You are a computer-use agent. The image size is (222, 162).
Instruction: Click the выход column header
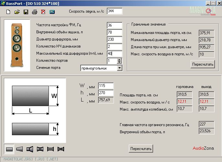pyautogui.click(x=206, y=87)
